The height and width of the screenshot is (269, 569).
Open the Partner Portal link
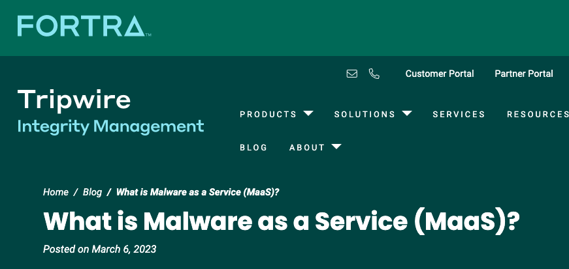click(x=524, y=74)
